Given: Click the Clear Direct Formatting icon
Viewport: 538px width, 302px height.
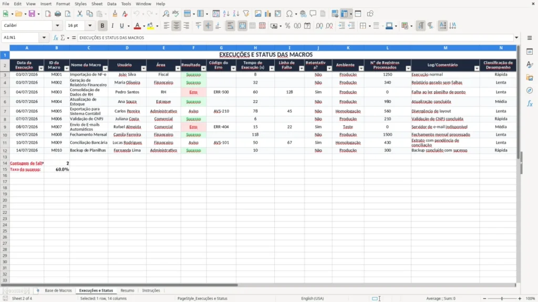Looking at the screenshot, I should (x=125, y=14).
